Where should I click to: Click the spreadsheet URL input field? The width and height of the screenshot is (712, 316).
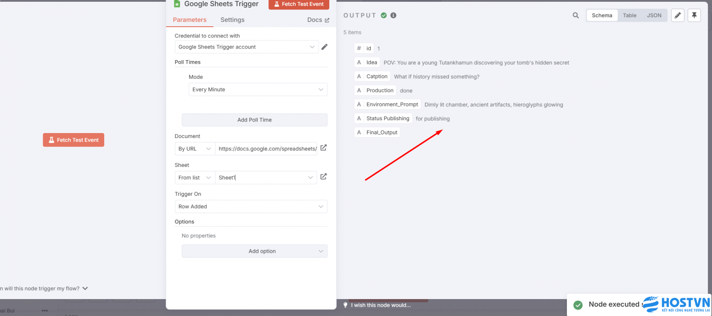click(266, 149)
